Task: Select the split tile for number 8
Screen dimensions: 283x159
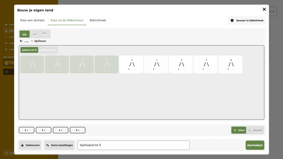Action: [x=181, y=64]
